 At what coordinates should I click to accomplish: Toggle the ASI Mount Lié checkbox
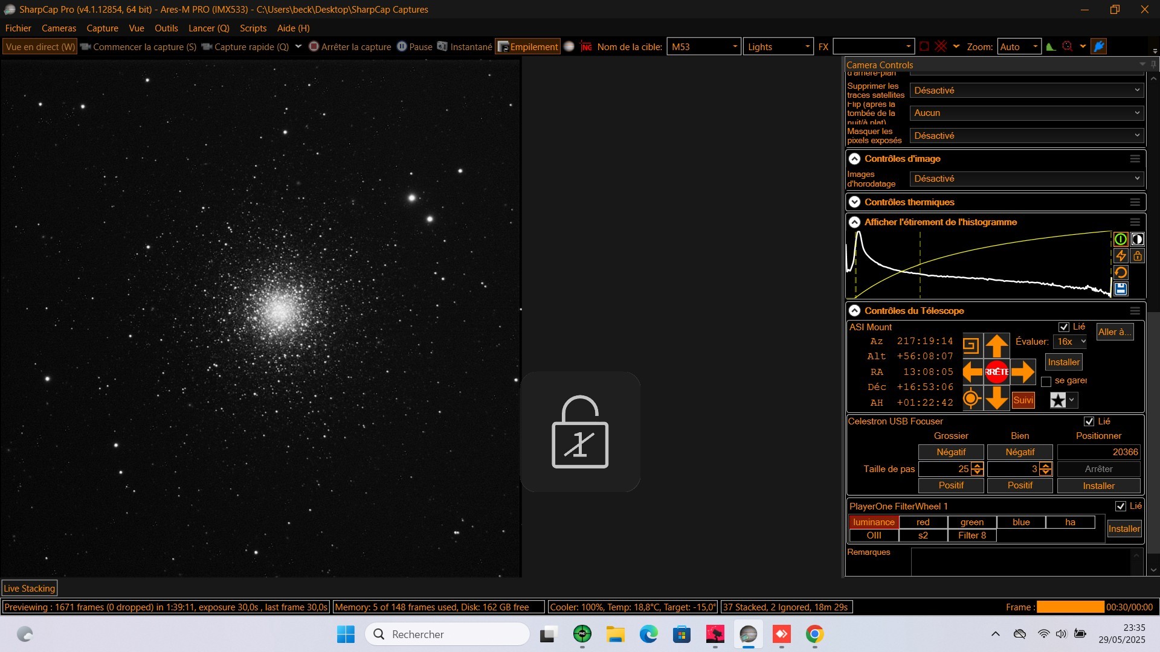(x=1064, y=327)
